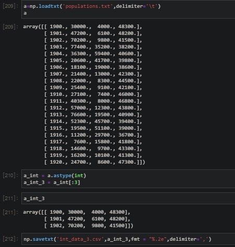Click value 7600. in the 1917 row

pos(81,142)
